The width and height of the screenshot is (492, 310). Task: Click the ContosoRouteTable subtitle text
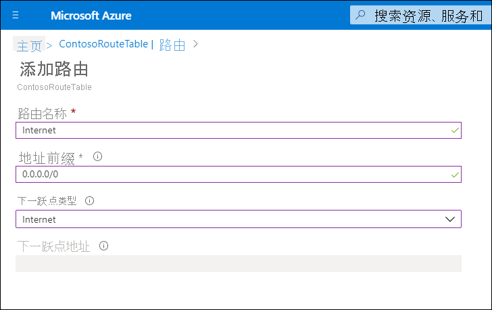(54, 87)
